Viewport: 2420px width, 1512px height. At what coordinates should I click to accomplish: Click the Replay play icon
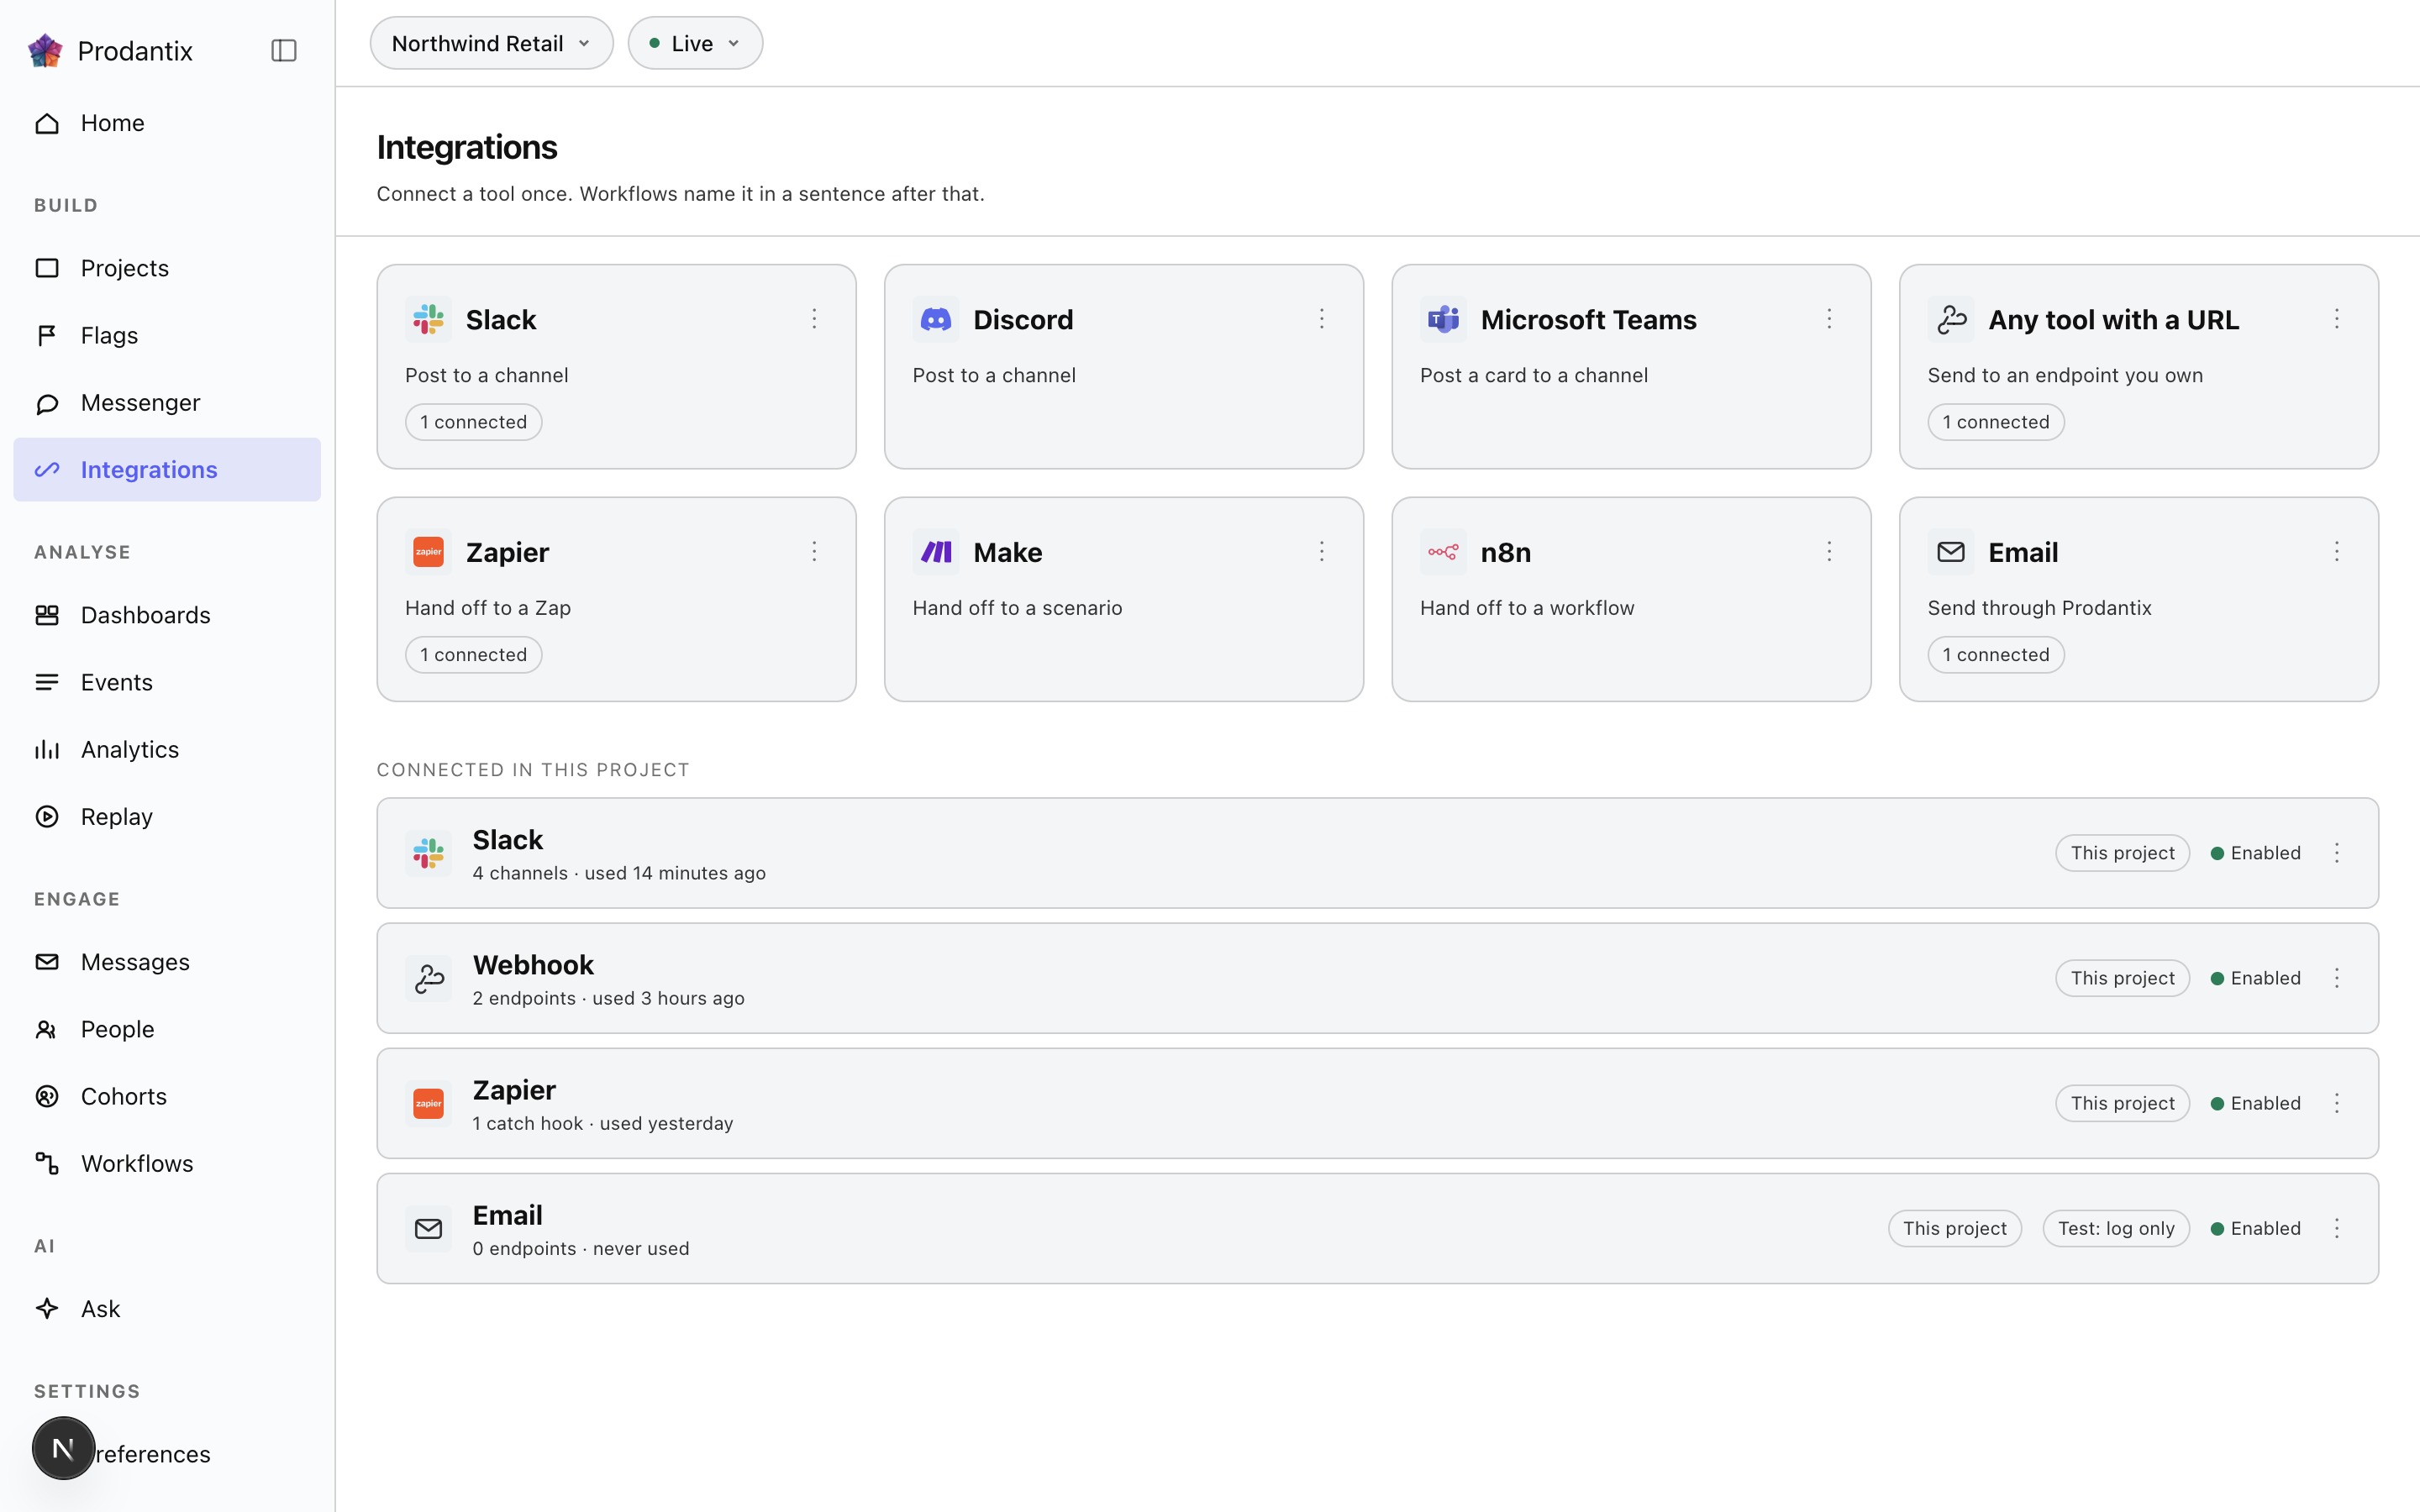pyautogui.click(x=47, y=816)
